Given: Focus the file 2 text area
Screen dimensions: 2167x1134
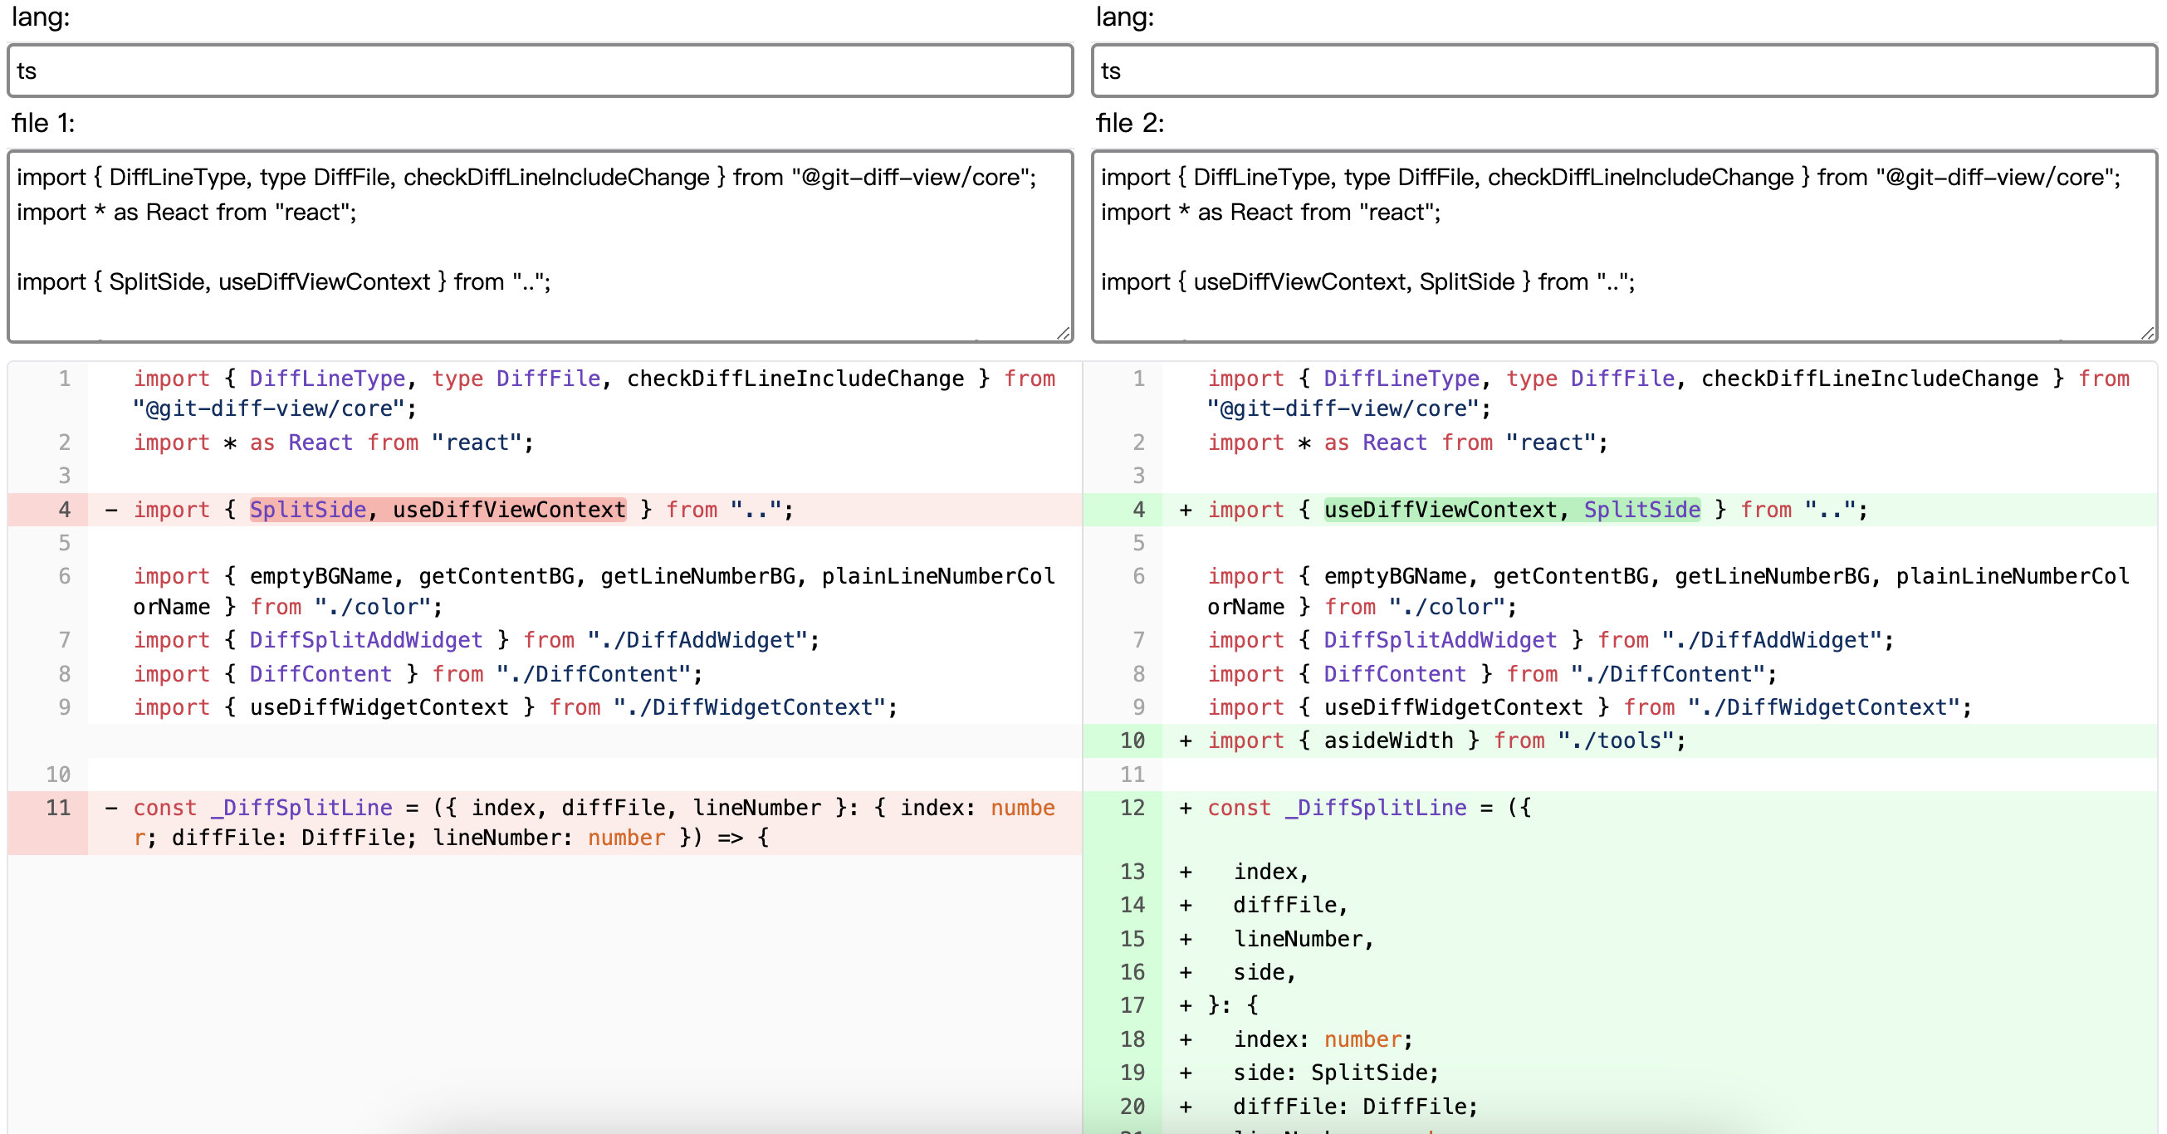Looking at the screenshot, I should click(x=1623, y=246).
